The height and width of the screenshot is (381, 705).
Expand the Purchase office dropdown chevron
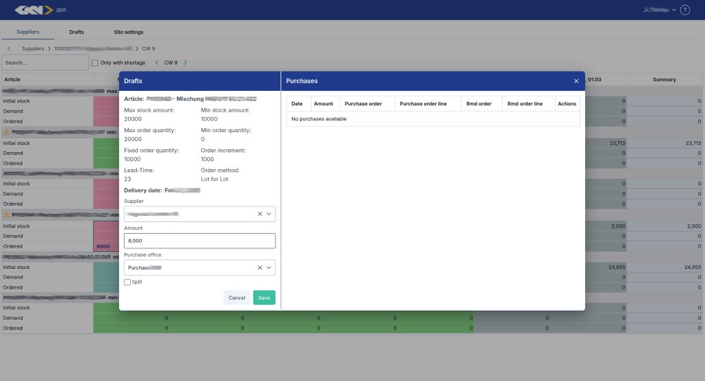[269, 268]
